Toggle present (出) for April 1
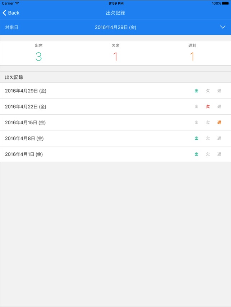Image resolution: width=231 pixels, height=307 pixels. [197, 154]
